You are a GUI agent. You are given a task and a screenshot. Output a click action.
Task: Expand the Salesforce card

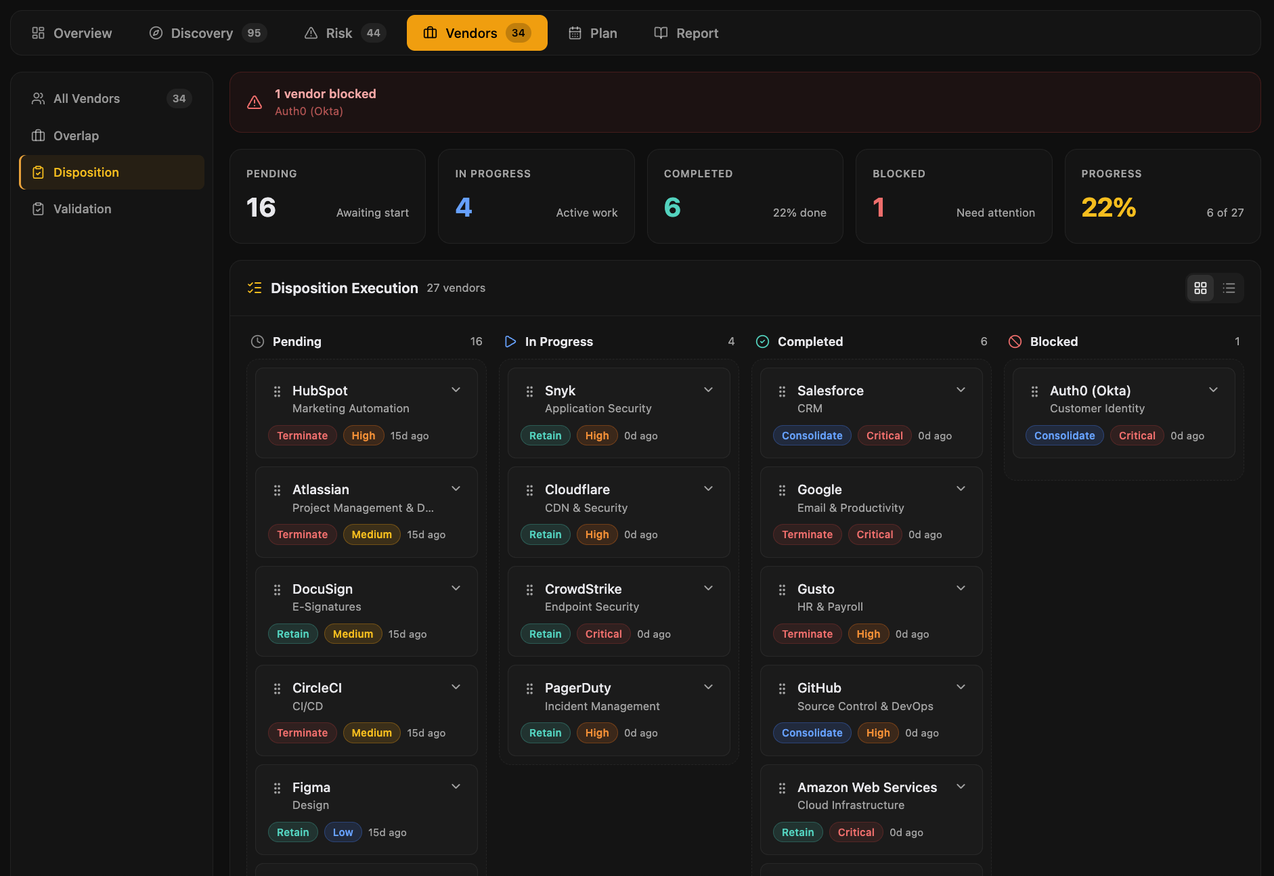(961, 390)
